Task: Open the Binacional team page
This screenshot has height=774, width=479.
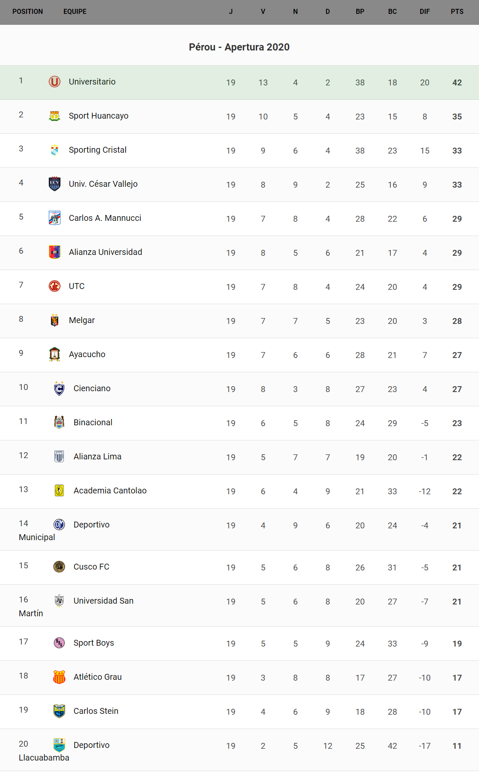Action: click(x=93, y=422)
